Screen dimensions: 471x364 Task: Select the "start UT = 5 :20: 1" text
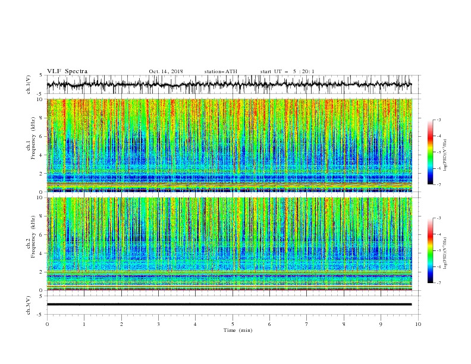coord(287,71)
